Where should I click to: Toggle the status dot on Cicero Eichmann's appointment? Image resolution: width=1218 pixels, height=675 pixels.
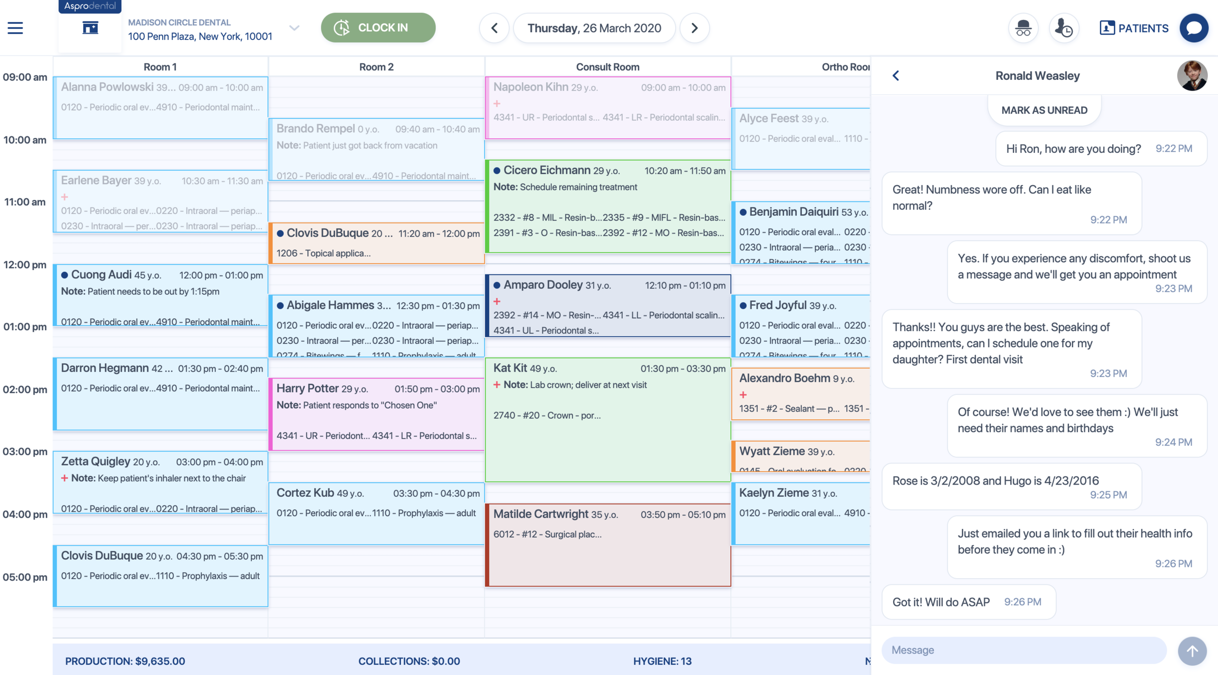497,170
